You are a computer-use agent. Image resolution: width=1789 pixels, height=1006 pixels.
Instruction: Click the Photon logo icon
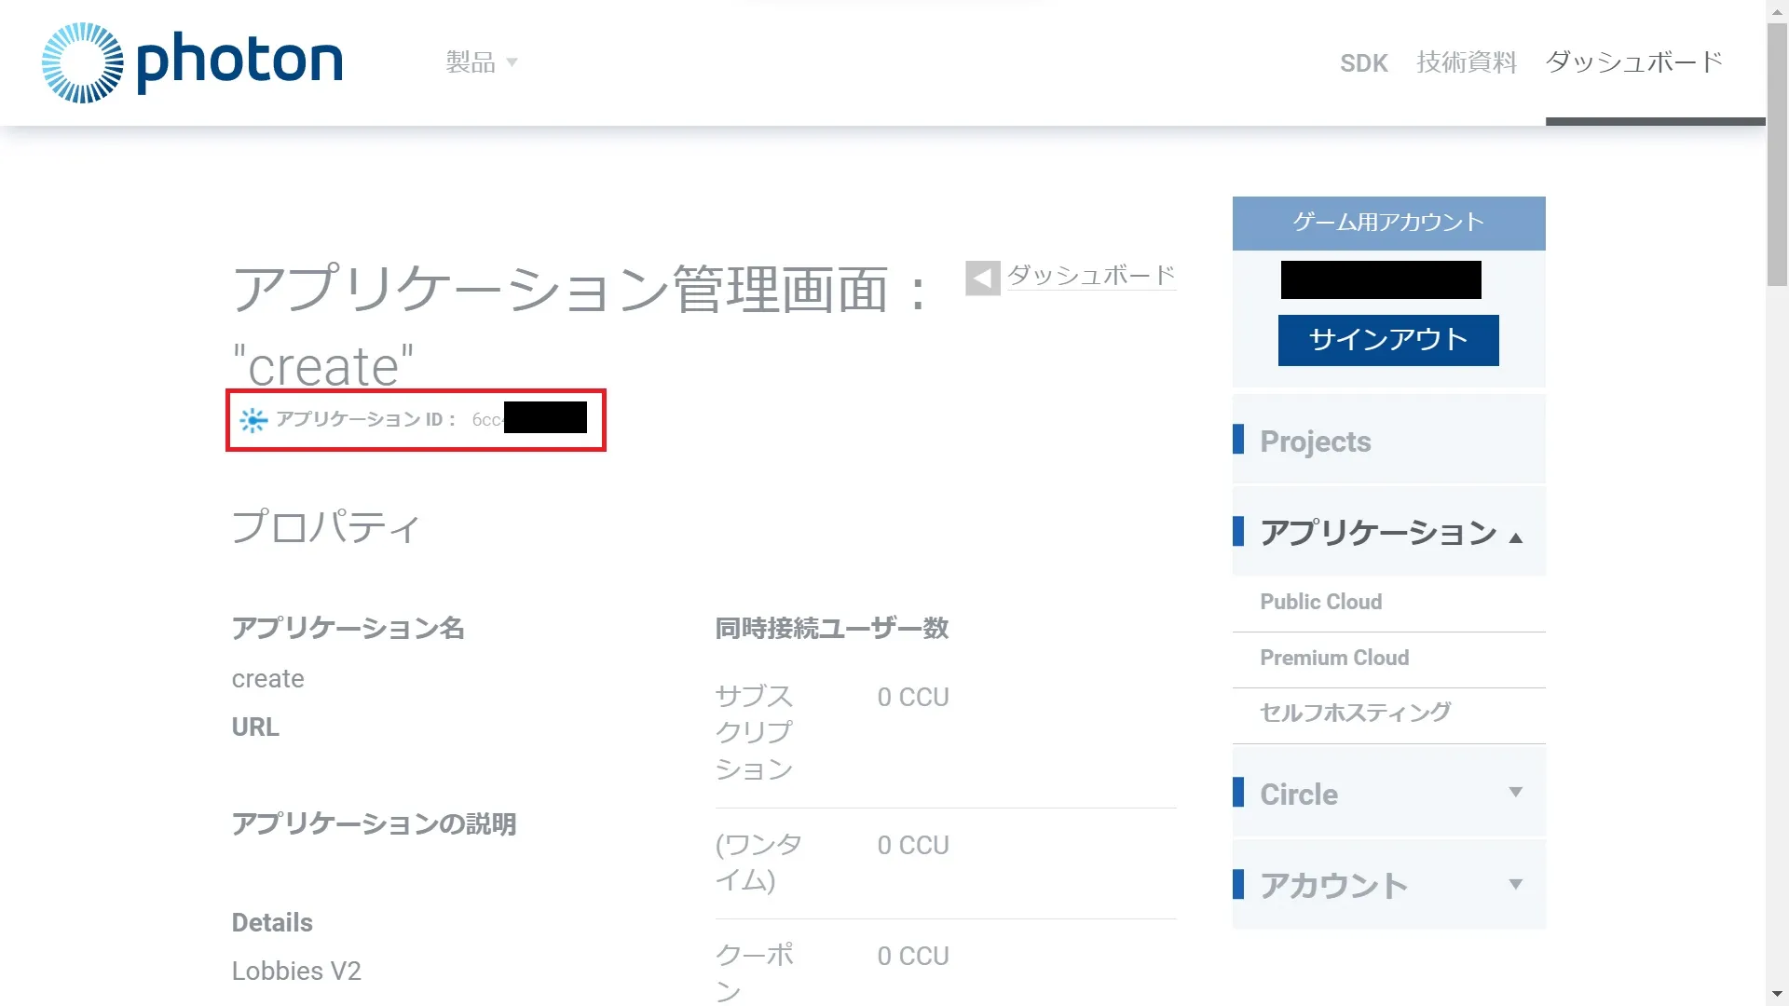pyautogui.click(x=82, y=62)
